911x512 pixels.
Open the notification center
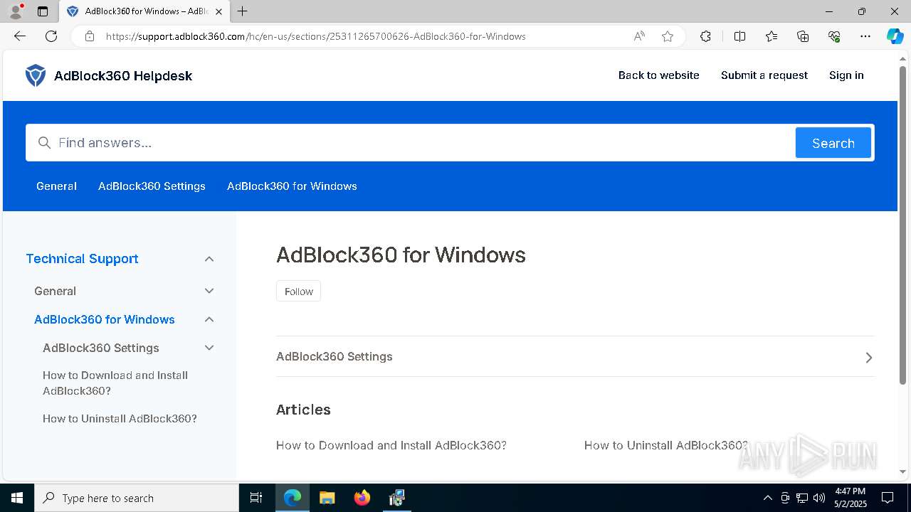[x=888, y=498]
